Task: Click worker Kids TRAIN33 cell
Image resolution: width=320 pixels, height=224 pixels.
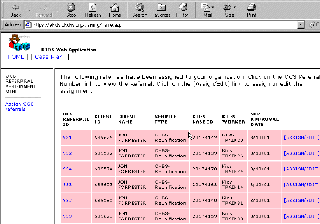Action: (234, 216)
